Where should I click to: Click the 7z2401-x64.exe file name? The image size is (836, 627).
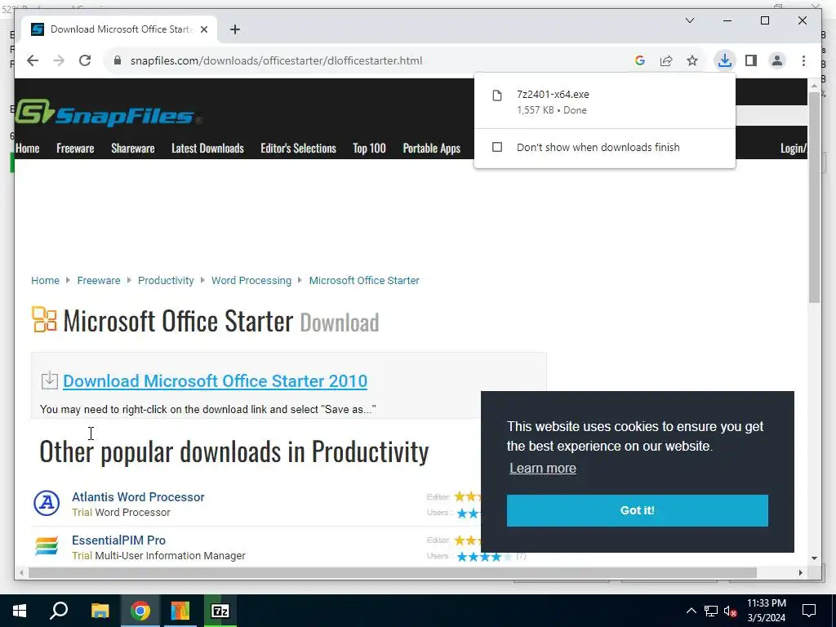coord(553,95)
